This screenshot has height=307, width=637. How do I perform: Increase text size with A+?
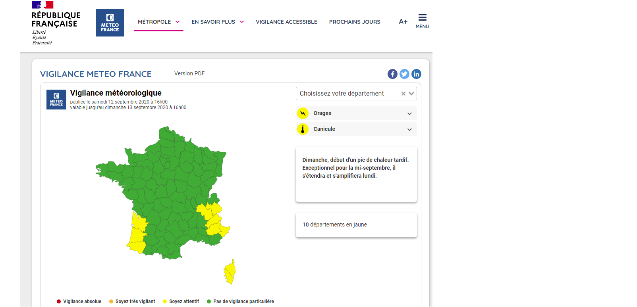403,22
